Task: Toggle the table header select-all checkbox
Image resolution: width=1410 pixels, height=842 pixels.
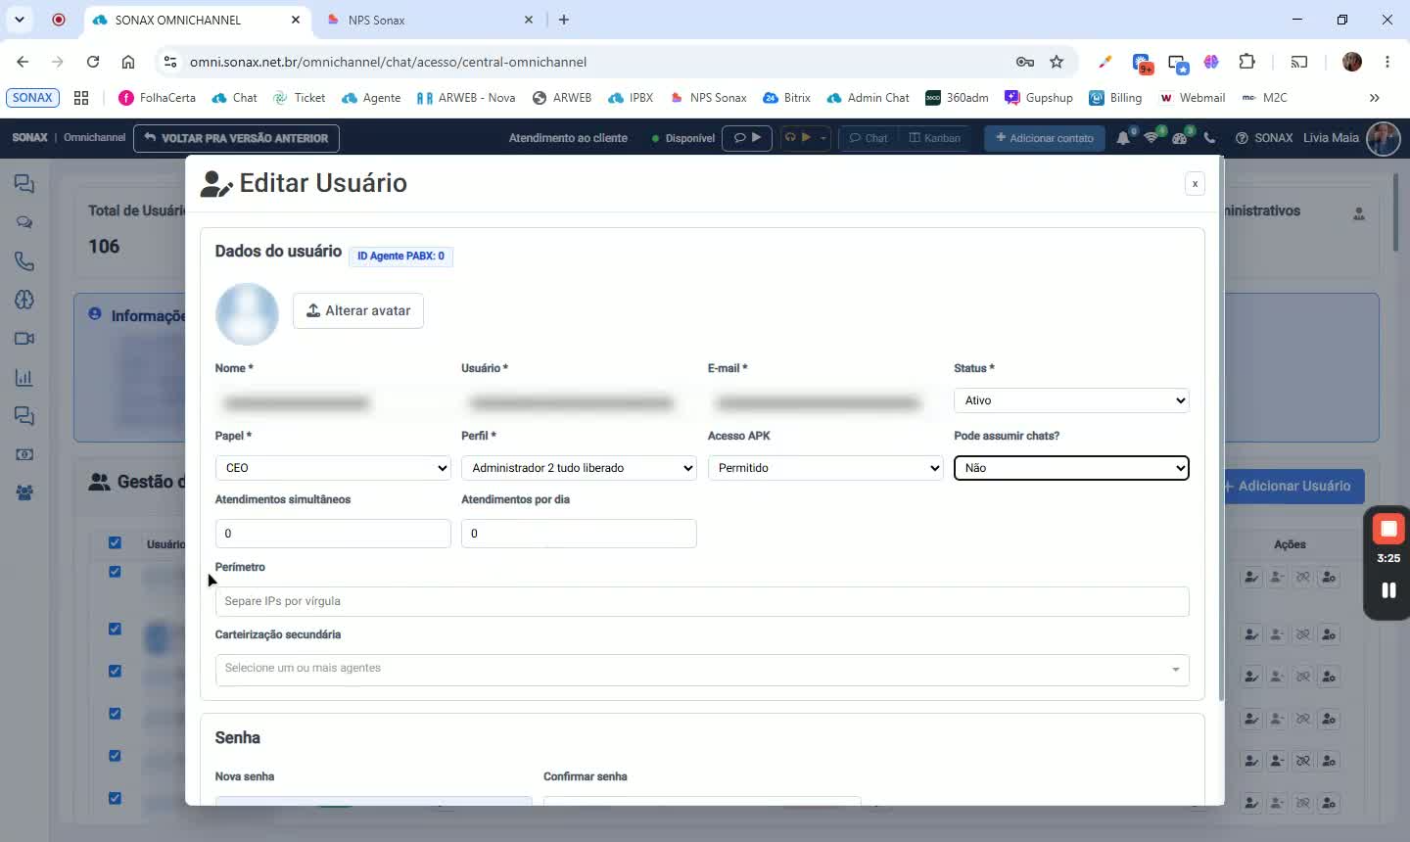Action: [x=115, y=543]
